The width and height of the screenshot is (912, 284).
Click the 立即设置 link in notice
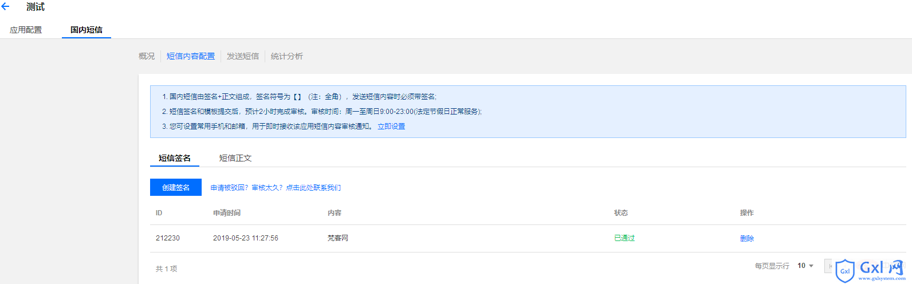(x=391, y=127)
